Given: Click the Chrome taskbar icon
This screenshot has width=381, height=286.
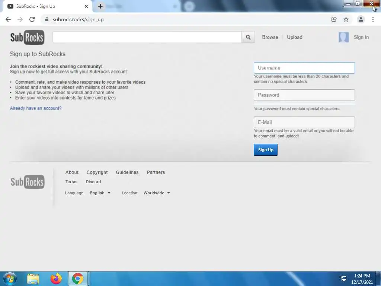Looking at the screenshot, I should [x=77, y=279].
